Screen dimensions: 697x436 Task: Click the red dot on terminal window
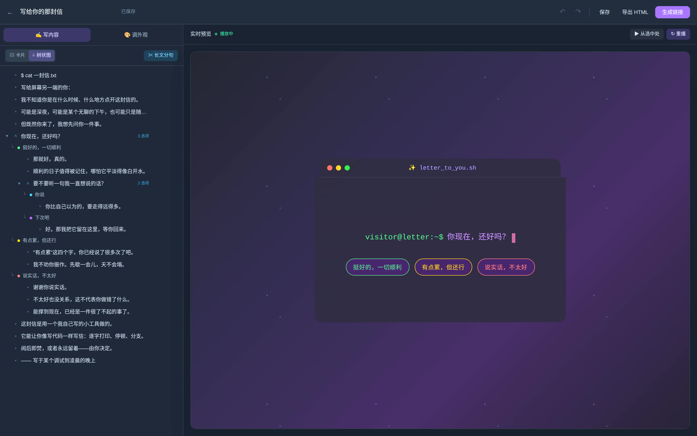pyautogui.click(x=330, y=168)
